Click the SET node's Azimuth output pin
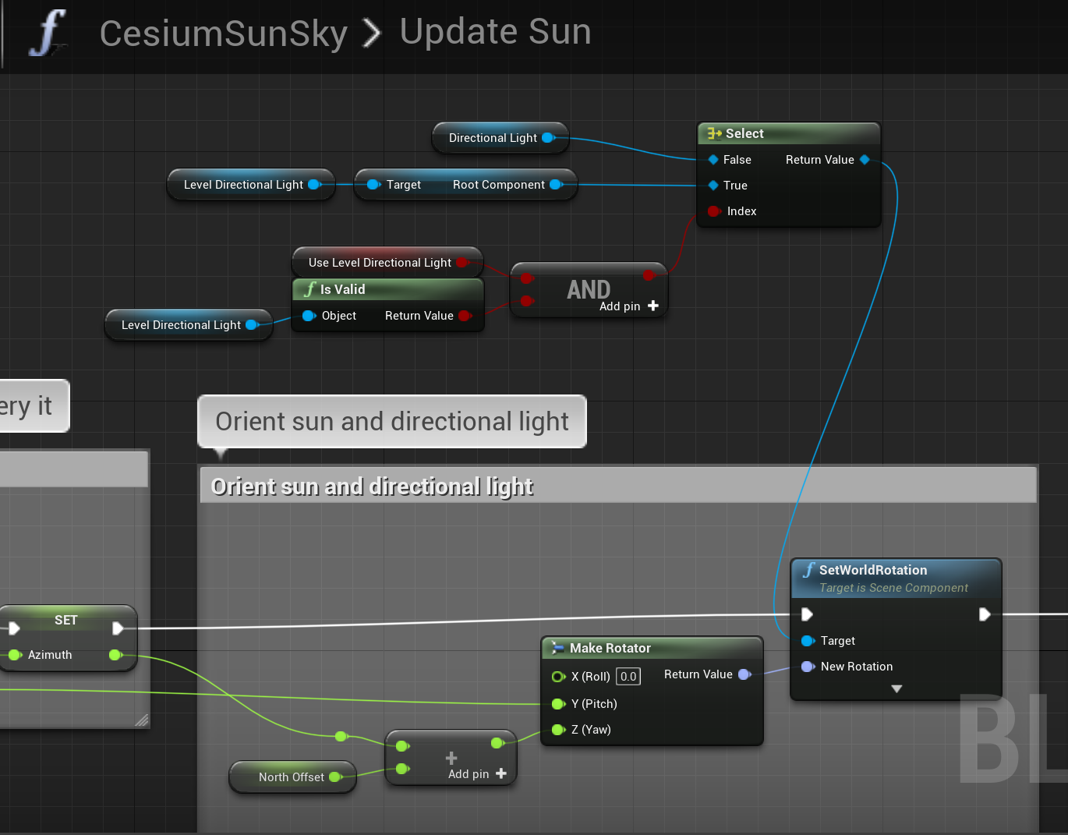 [115, 655]
